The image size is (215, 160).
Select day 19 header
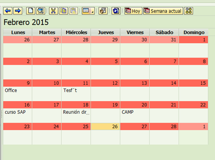(x=105, y=105)
